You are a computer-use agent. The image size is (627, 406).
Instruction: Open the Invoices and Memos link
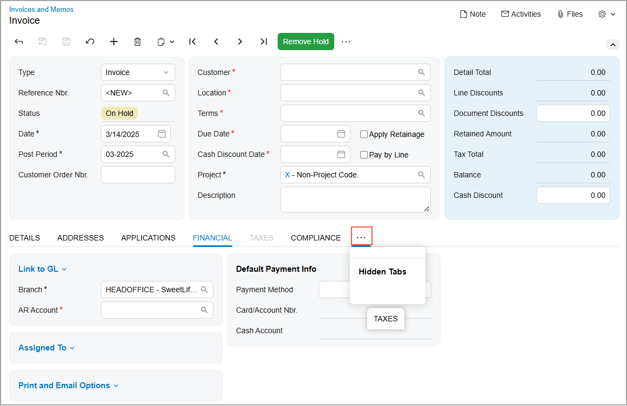click(42, 9)
